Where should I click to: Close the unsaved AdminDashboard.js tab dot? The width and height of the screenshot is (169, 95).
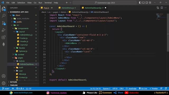pos(106,8)
